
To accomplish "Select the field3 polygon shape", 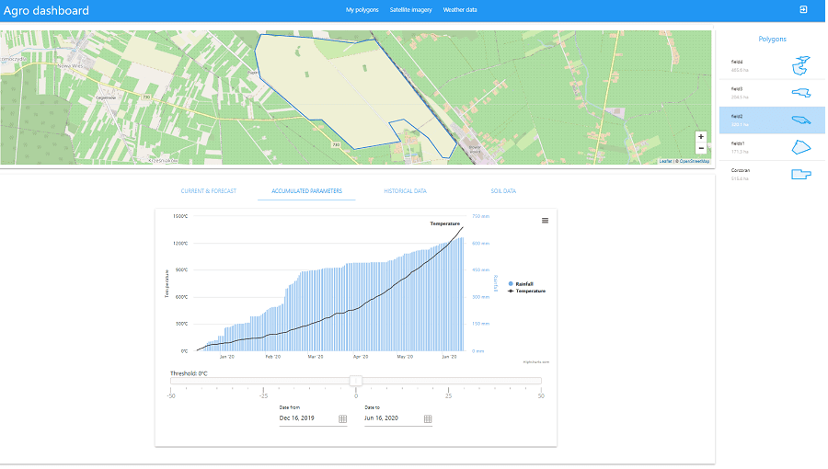I will (801, 93).
